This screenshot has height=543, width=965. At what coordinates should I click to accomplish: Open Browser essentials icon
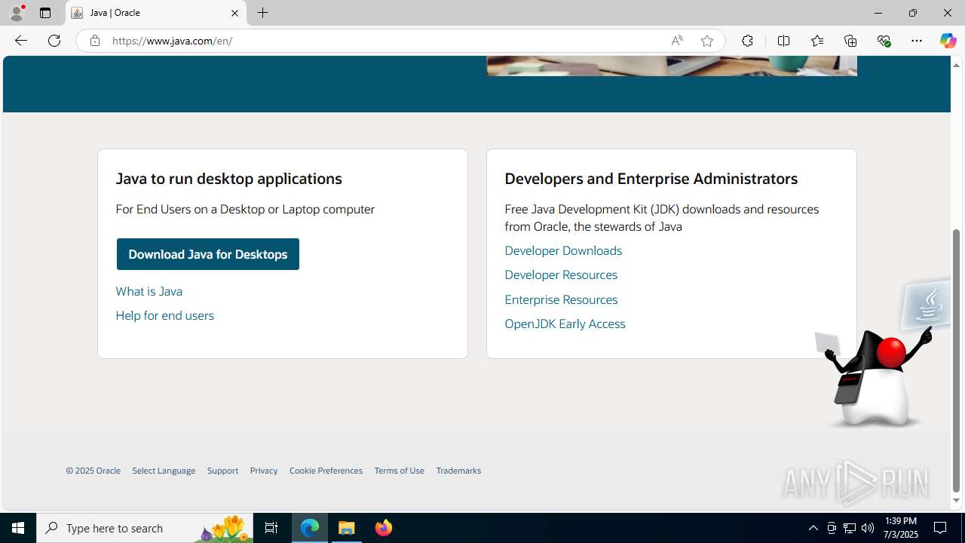(x=884, y=41)
